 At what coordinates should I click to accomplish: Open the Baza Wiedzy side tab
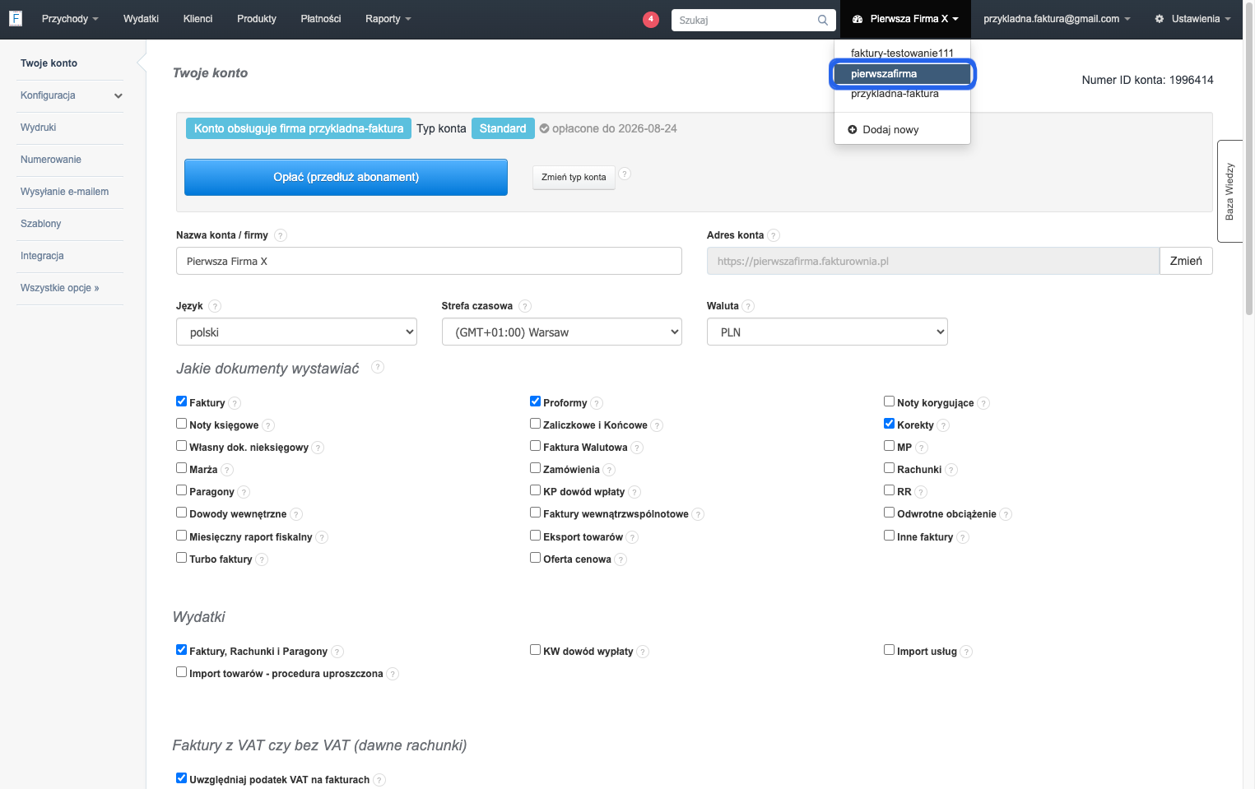click(1229, 191)
